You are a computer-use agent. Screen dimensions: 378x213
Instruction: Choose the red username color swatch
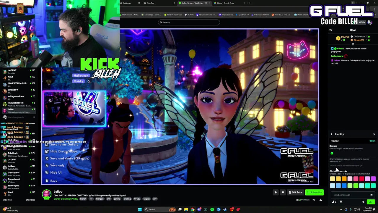pos(361,179)
